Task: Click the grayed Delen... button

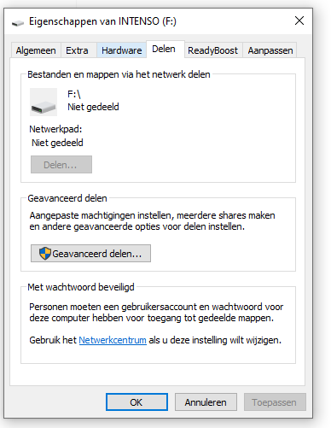Action: click(x=61, y=164)
